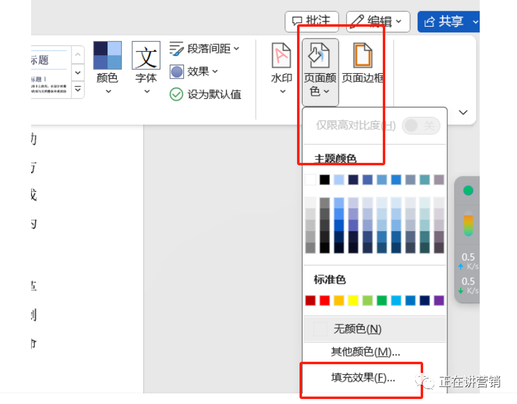
Task: Open theme Colors (颜色) gallery
Action: [x=108, y=68]
